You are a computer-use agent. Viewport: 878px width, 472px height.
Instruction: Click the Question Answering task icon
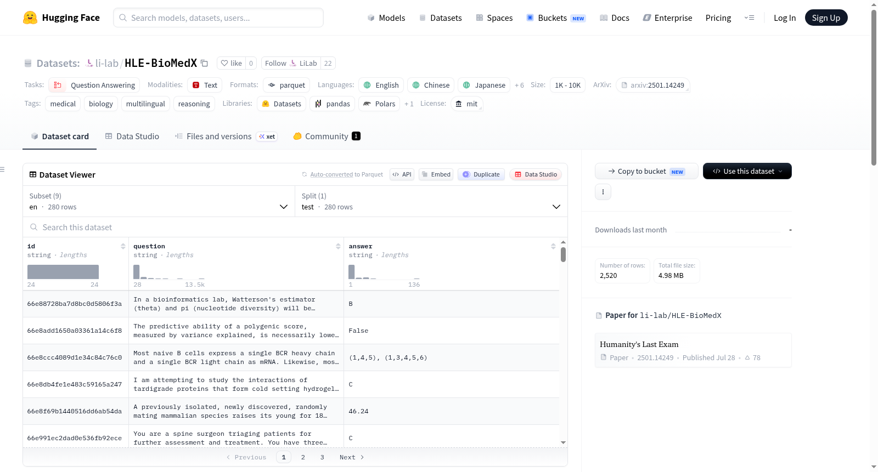pos(58,85)
